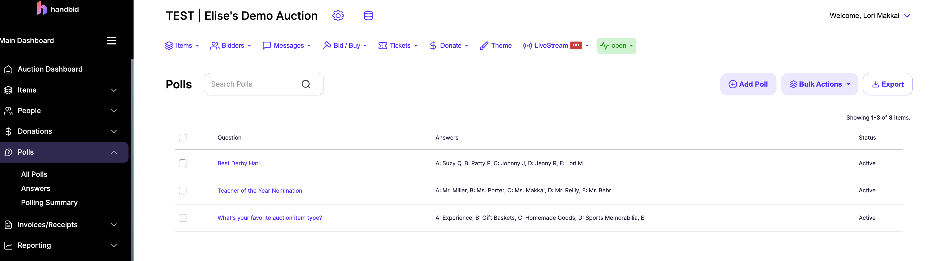Image resolution: width=936 pixels, height=261 pixels.
Task: Check the box for Best Derby Hat! poll
Action: pyautogui.click(x=183, y=163)
